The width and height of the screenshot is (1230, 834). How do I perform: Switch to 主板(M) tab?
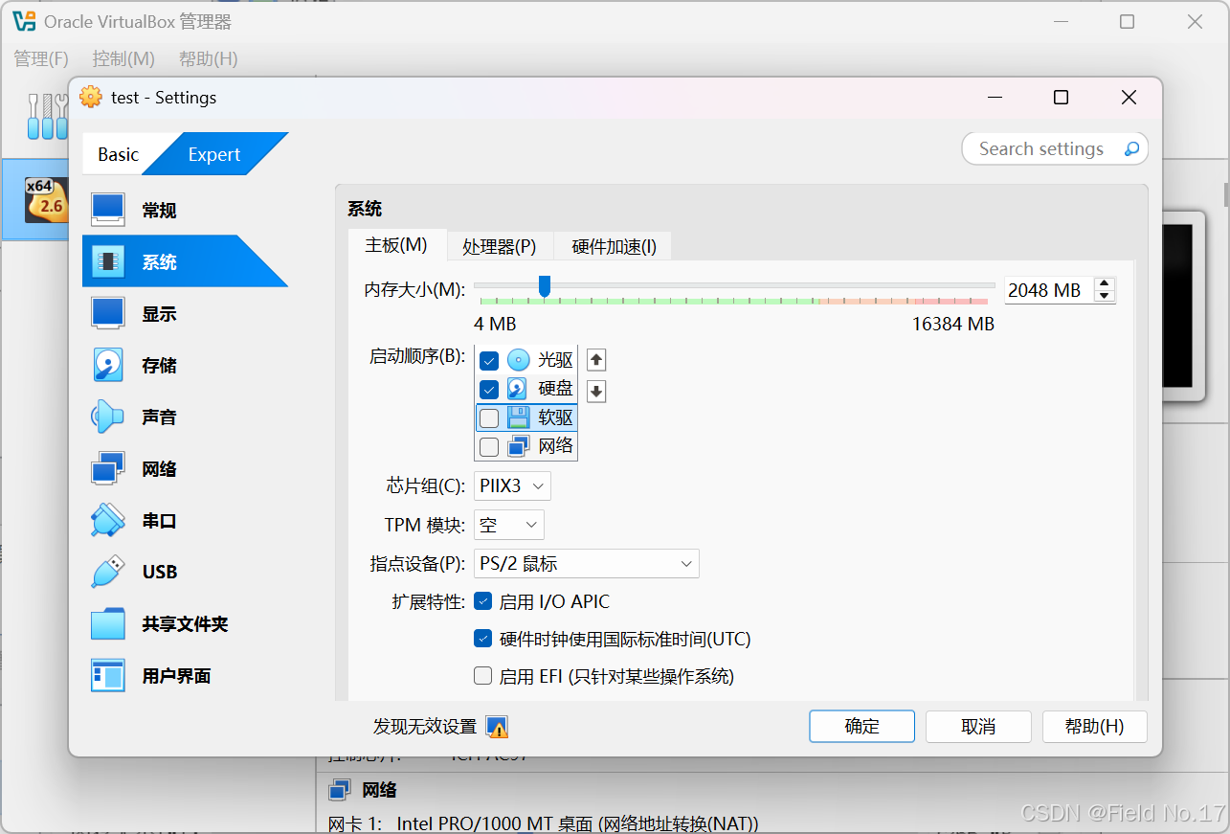pyautogui.click(x=396, y=245)
